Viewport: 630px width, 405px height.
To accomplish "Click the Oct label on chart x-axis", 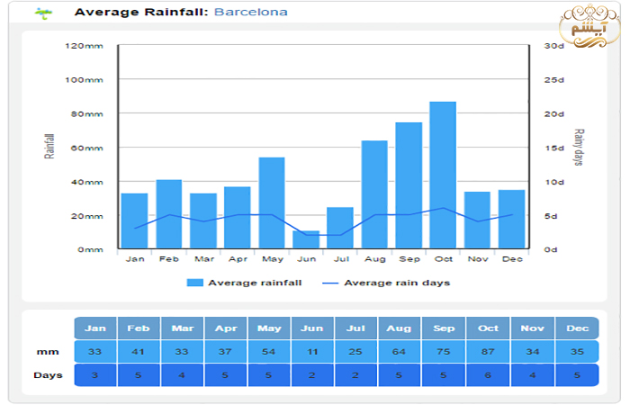I will click(x=443, y=259).
